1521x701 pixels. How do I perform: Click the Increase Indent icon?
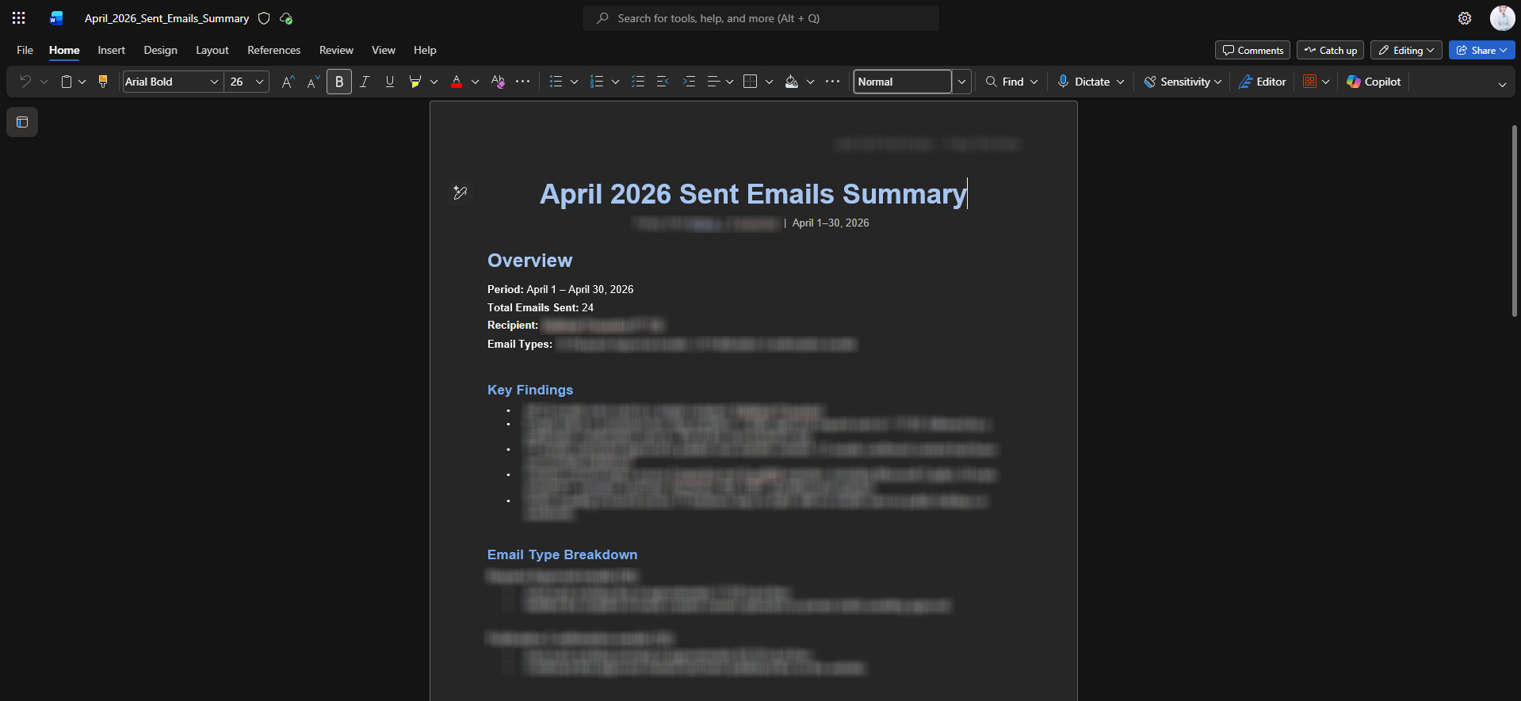pyautogui.click(x=690, y=82)
